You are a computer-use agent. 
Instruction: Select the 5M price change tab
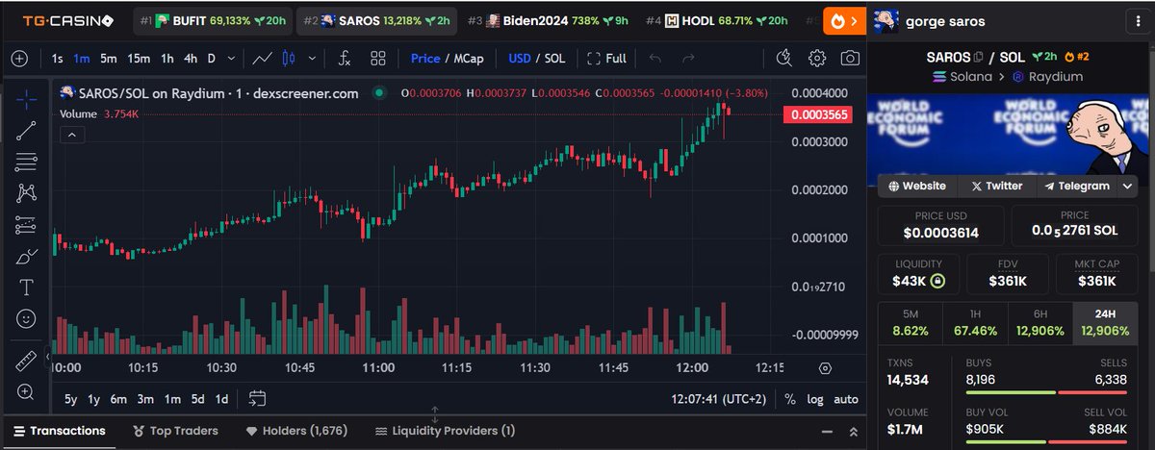tap(911, 322)
